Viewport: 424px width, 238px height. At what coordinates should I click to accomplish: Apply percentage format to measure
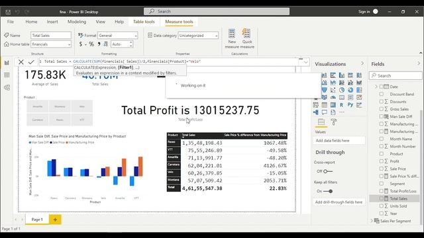91,44
